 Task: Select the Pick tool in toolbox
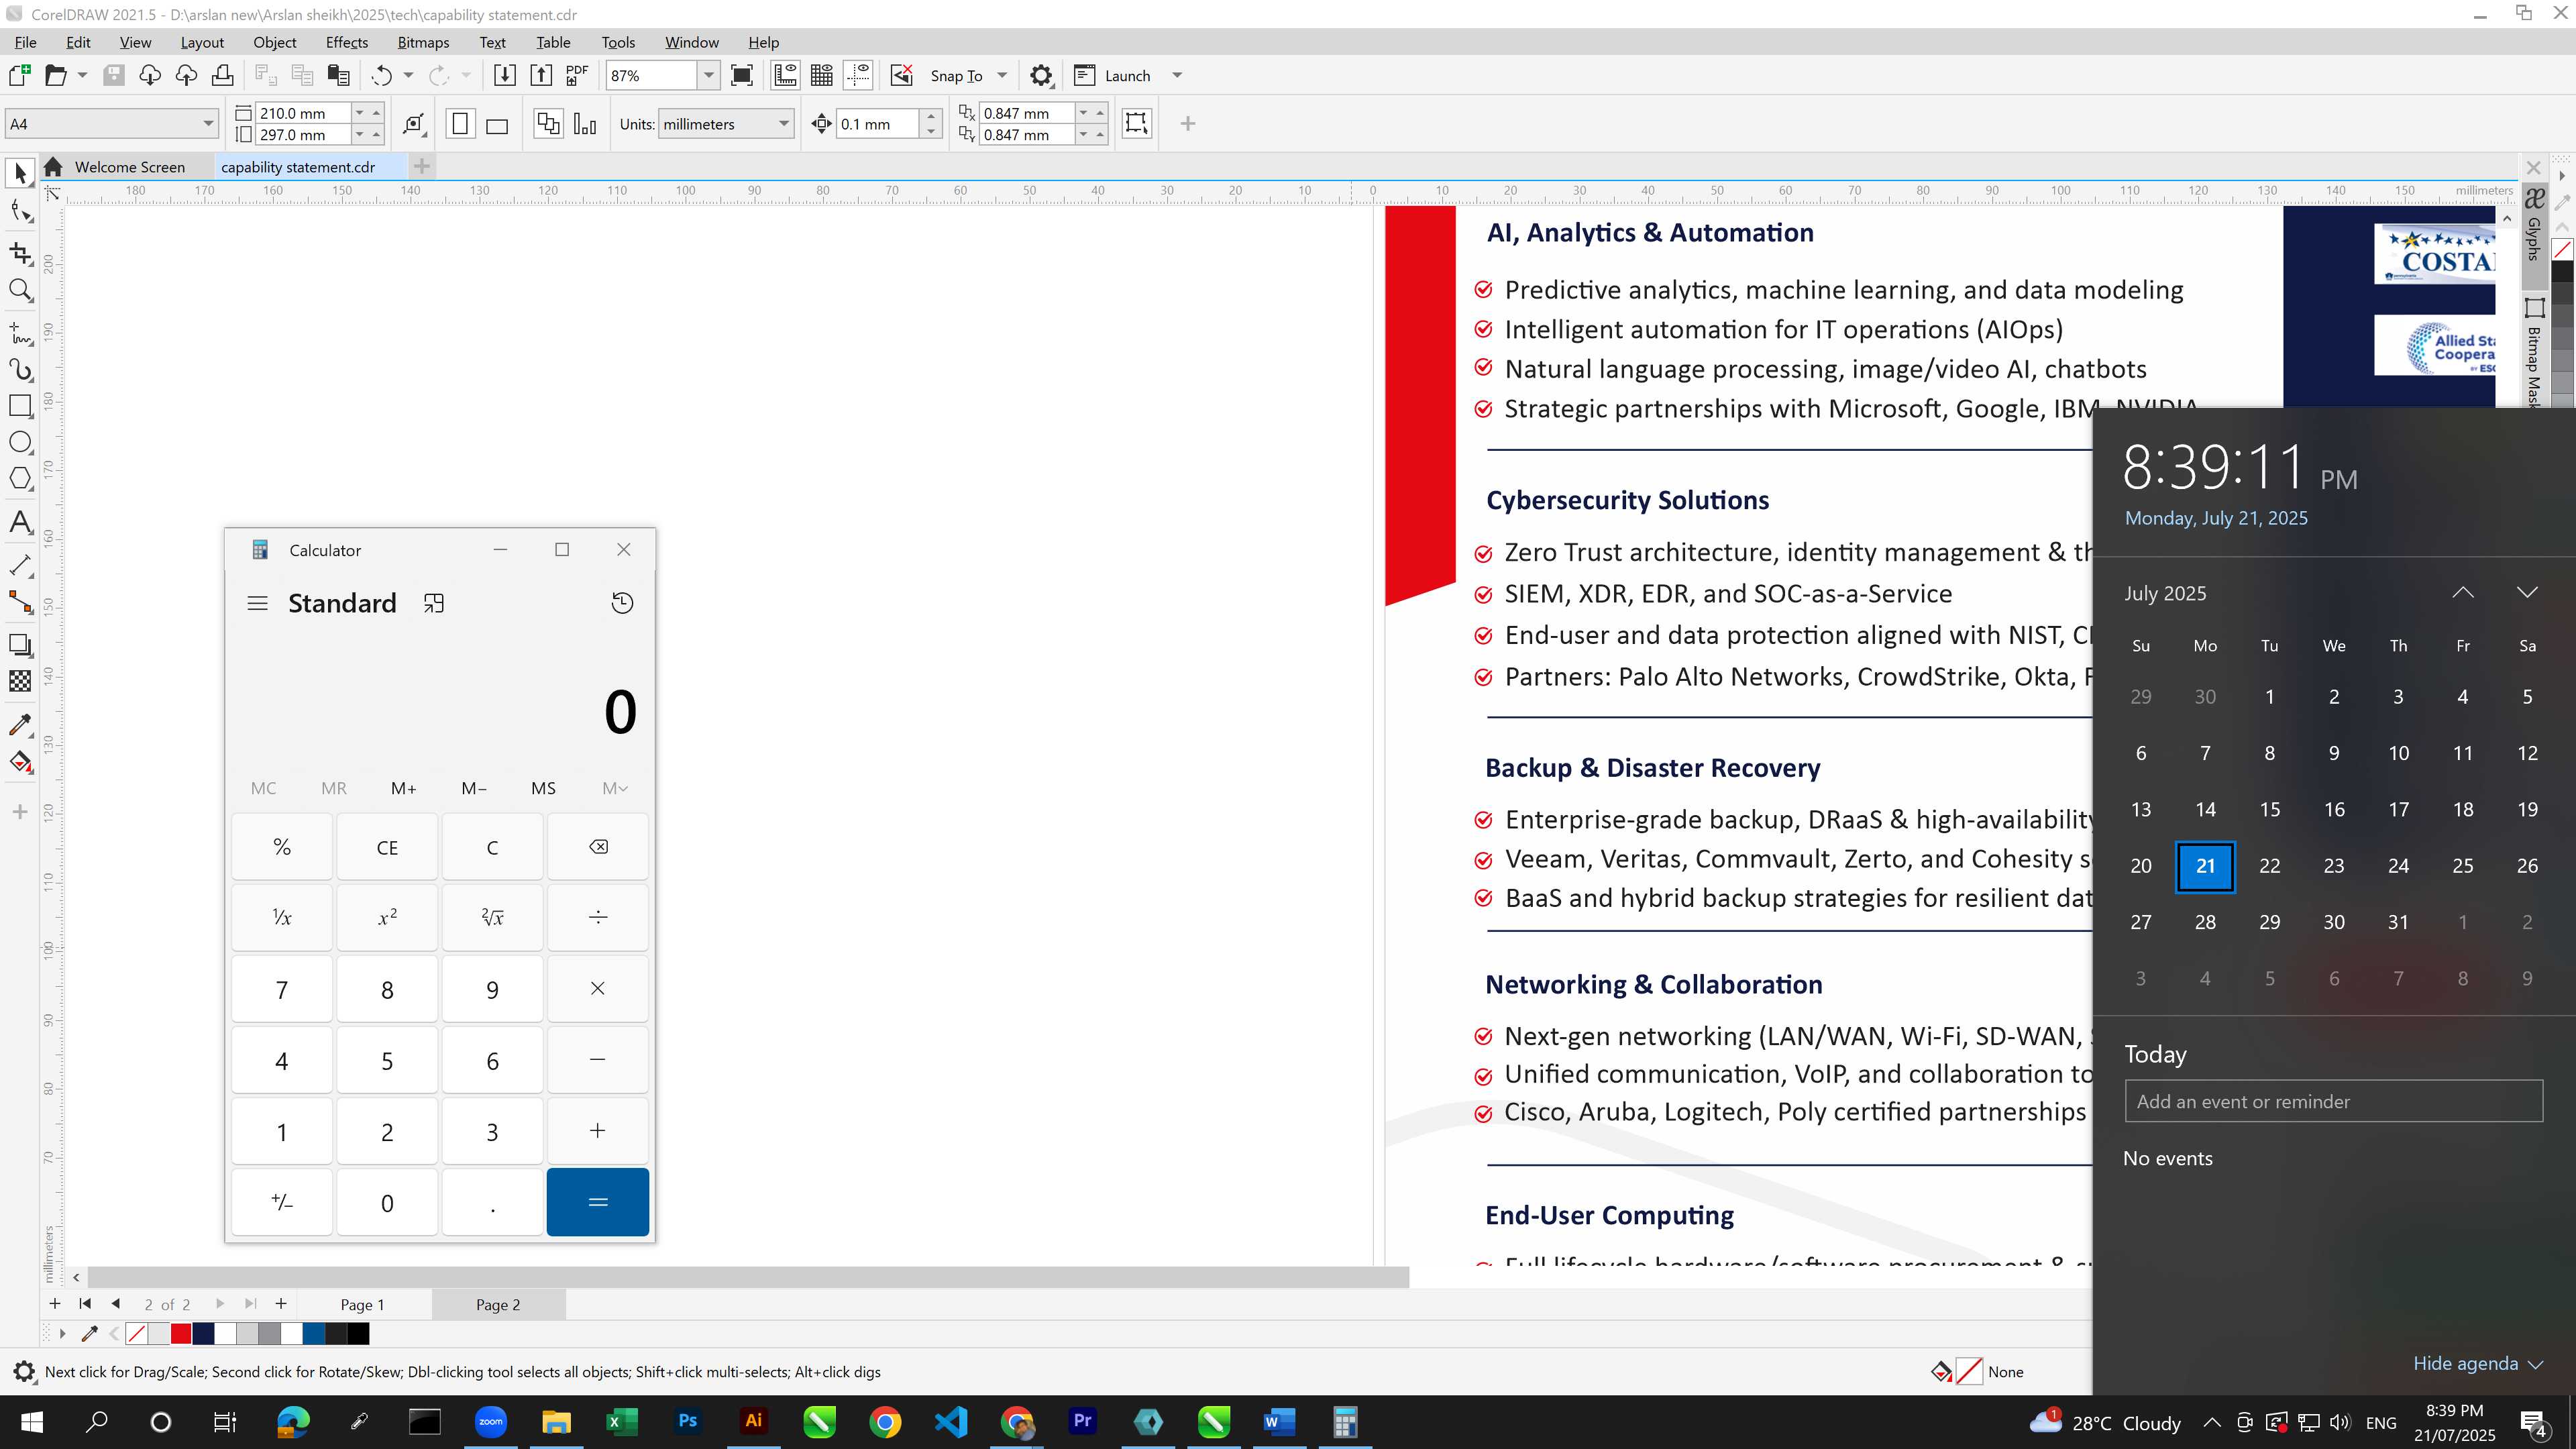pos(20,174)
